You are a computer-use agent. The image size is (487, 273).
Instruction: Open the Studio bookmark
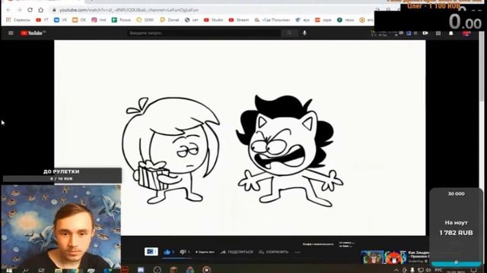click(x=213, y=20)
